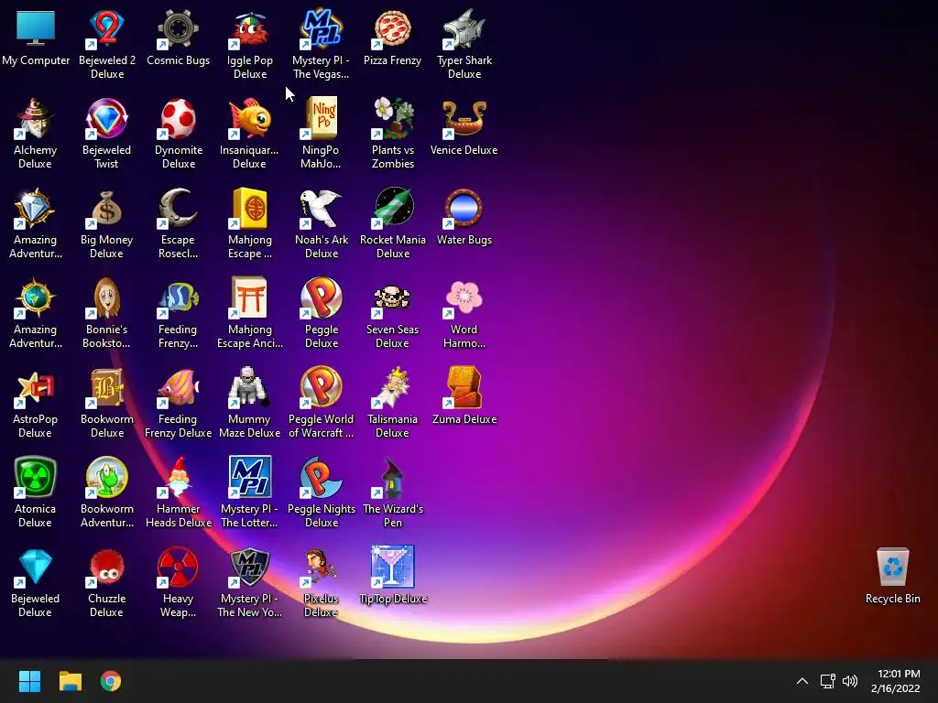The width and height of the screenshot is (938, 703).
Task: Click the Peggle Nights Deluxe icon
Action: pos(321,477)
